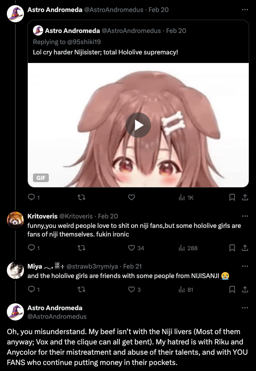Share the tweet containing the GIF

click(245, 197)
